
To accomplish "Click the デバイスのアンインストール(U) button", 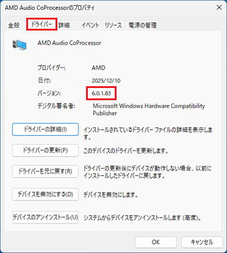I will [45, 218].
